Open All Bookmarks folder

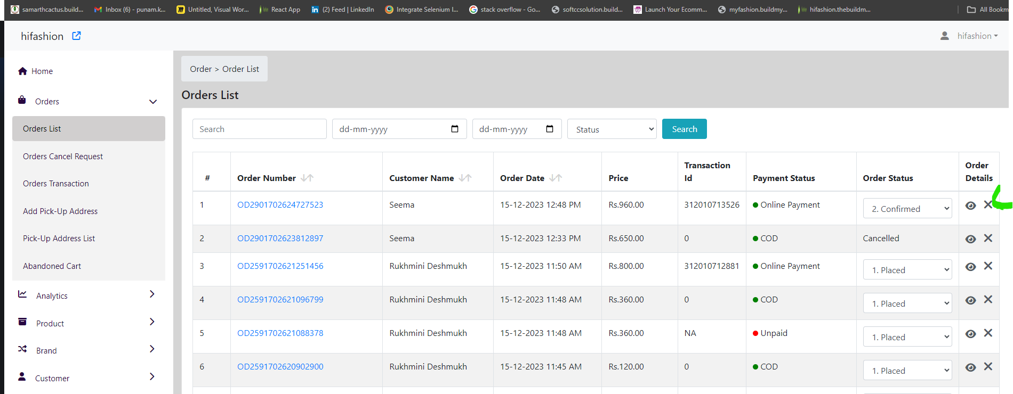point(988,10)
